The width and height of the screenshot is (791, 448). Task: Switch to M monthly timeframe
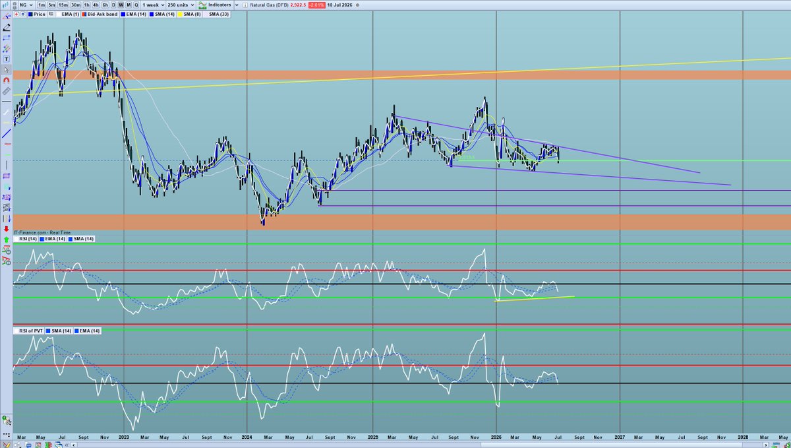pos(129,5)
